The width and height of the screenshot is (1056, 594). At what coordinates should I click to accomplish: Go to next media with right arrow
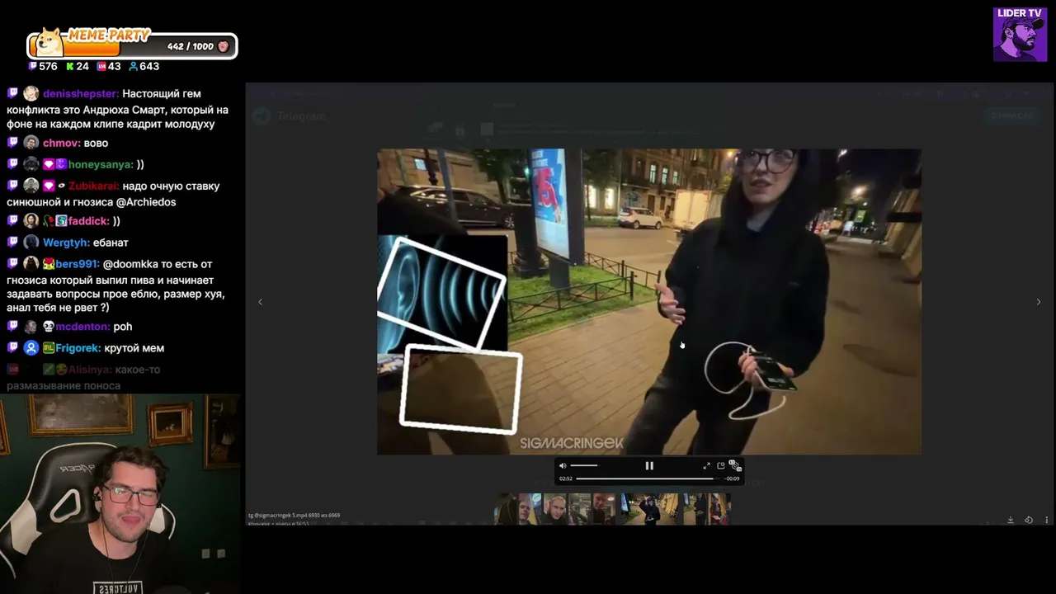tap(1038, 302)
